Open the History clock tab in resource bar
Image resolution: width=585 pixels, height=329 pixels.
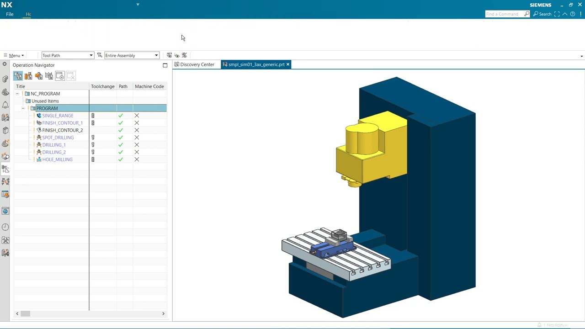tap(5, 227)
